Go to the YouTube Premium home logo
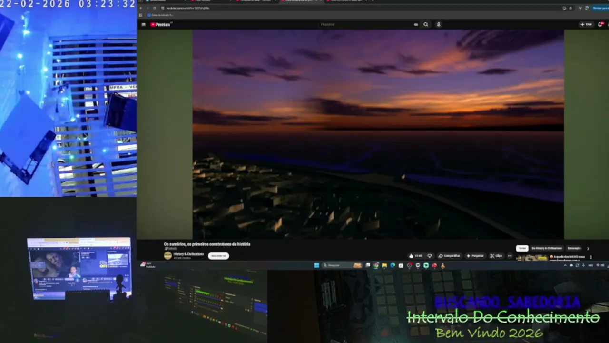 pos(161,24)
